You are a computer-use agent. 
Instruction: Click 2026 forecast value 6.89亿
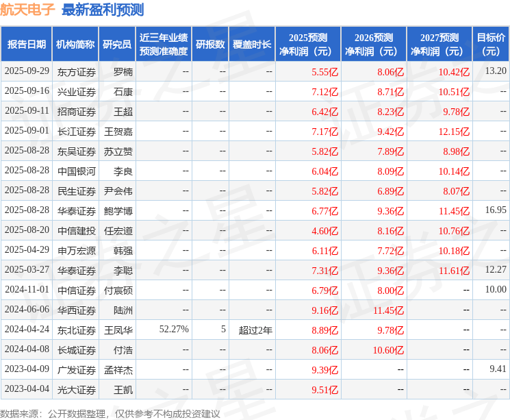tap(390, 191)
